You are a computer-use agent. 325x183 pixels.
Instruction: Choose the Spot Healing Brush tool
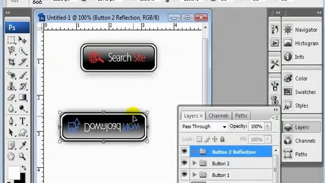pos(11,75)
